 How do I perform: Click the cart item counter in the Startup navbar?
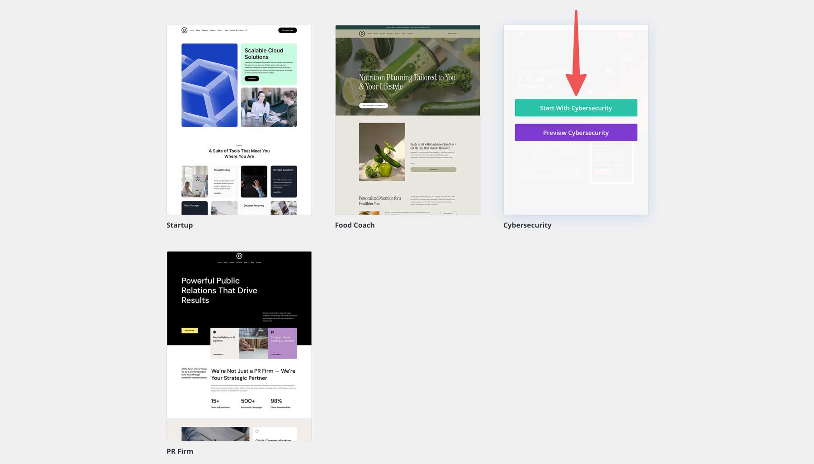click(241, 30)
